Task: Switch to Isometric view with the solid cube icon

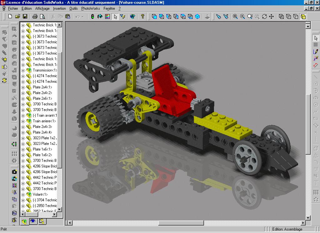Action: (x=197, y=17)
